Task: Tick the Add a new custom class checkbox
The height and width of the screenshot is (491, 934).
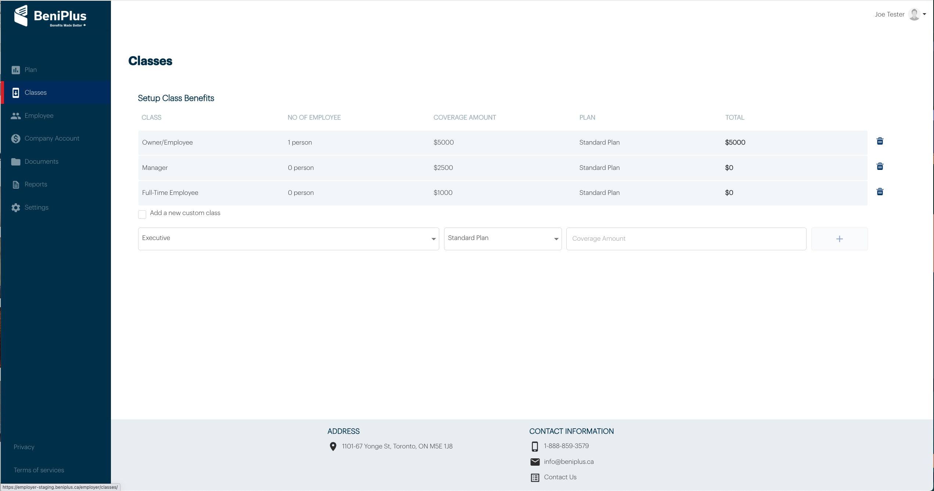Action: click(142, 214)
